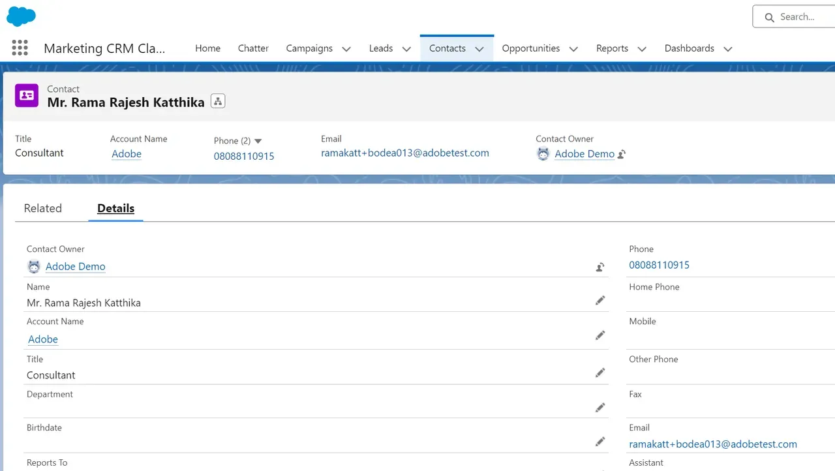Screen dimensions: 835x471
Task: Expand the Reports tab dropdown chevron
Action: click(642, 49)
